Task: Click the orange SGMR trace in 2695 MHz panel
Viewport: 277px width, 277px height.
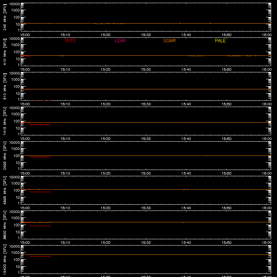Action: tap(146, 155)
